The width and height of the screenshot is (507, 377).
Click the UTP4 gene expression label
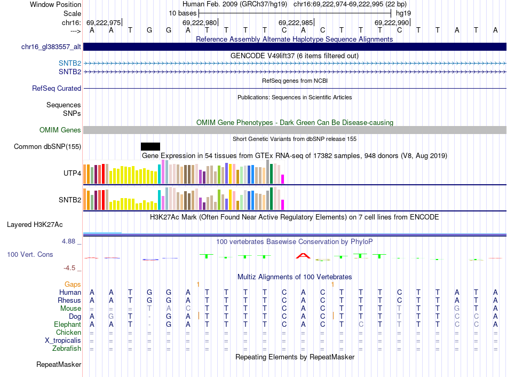pos(72,174)
